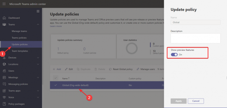Click the "No" Custom policy cell
This screenshot has width=227, height=108.
point(130,85)
